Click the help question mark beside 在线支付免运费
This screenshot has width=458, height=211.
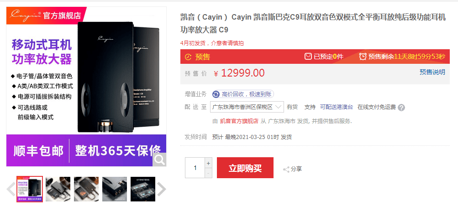tap(402, 108)
